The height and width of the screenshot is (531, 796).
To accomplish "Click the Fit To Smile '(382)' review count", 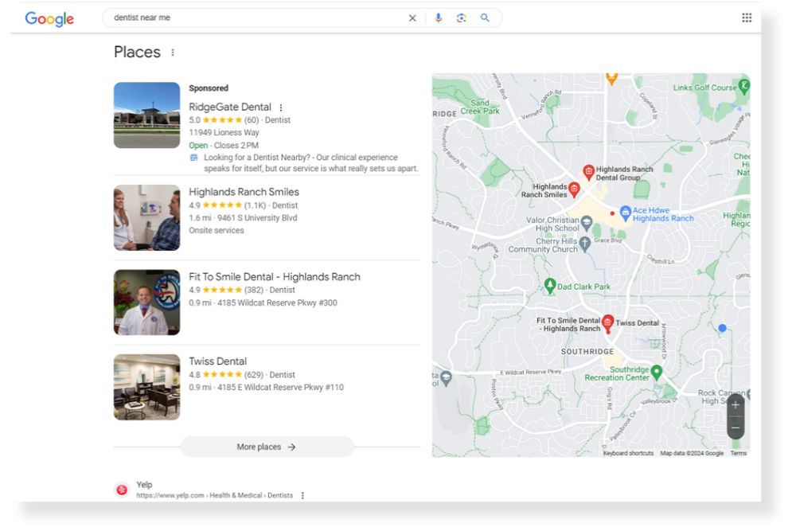I will point(254,290).
